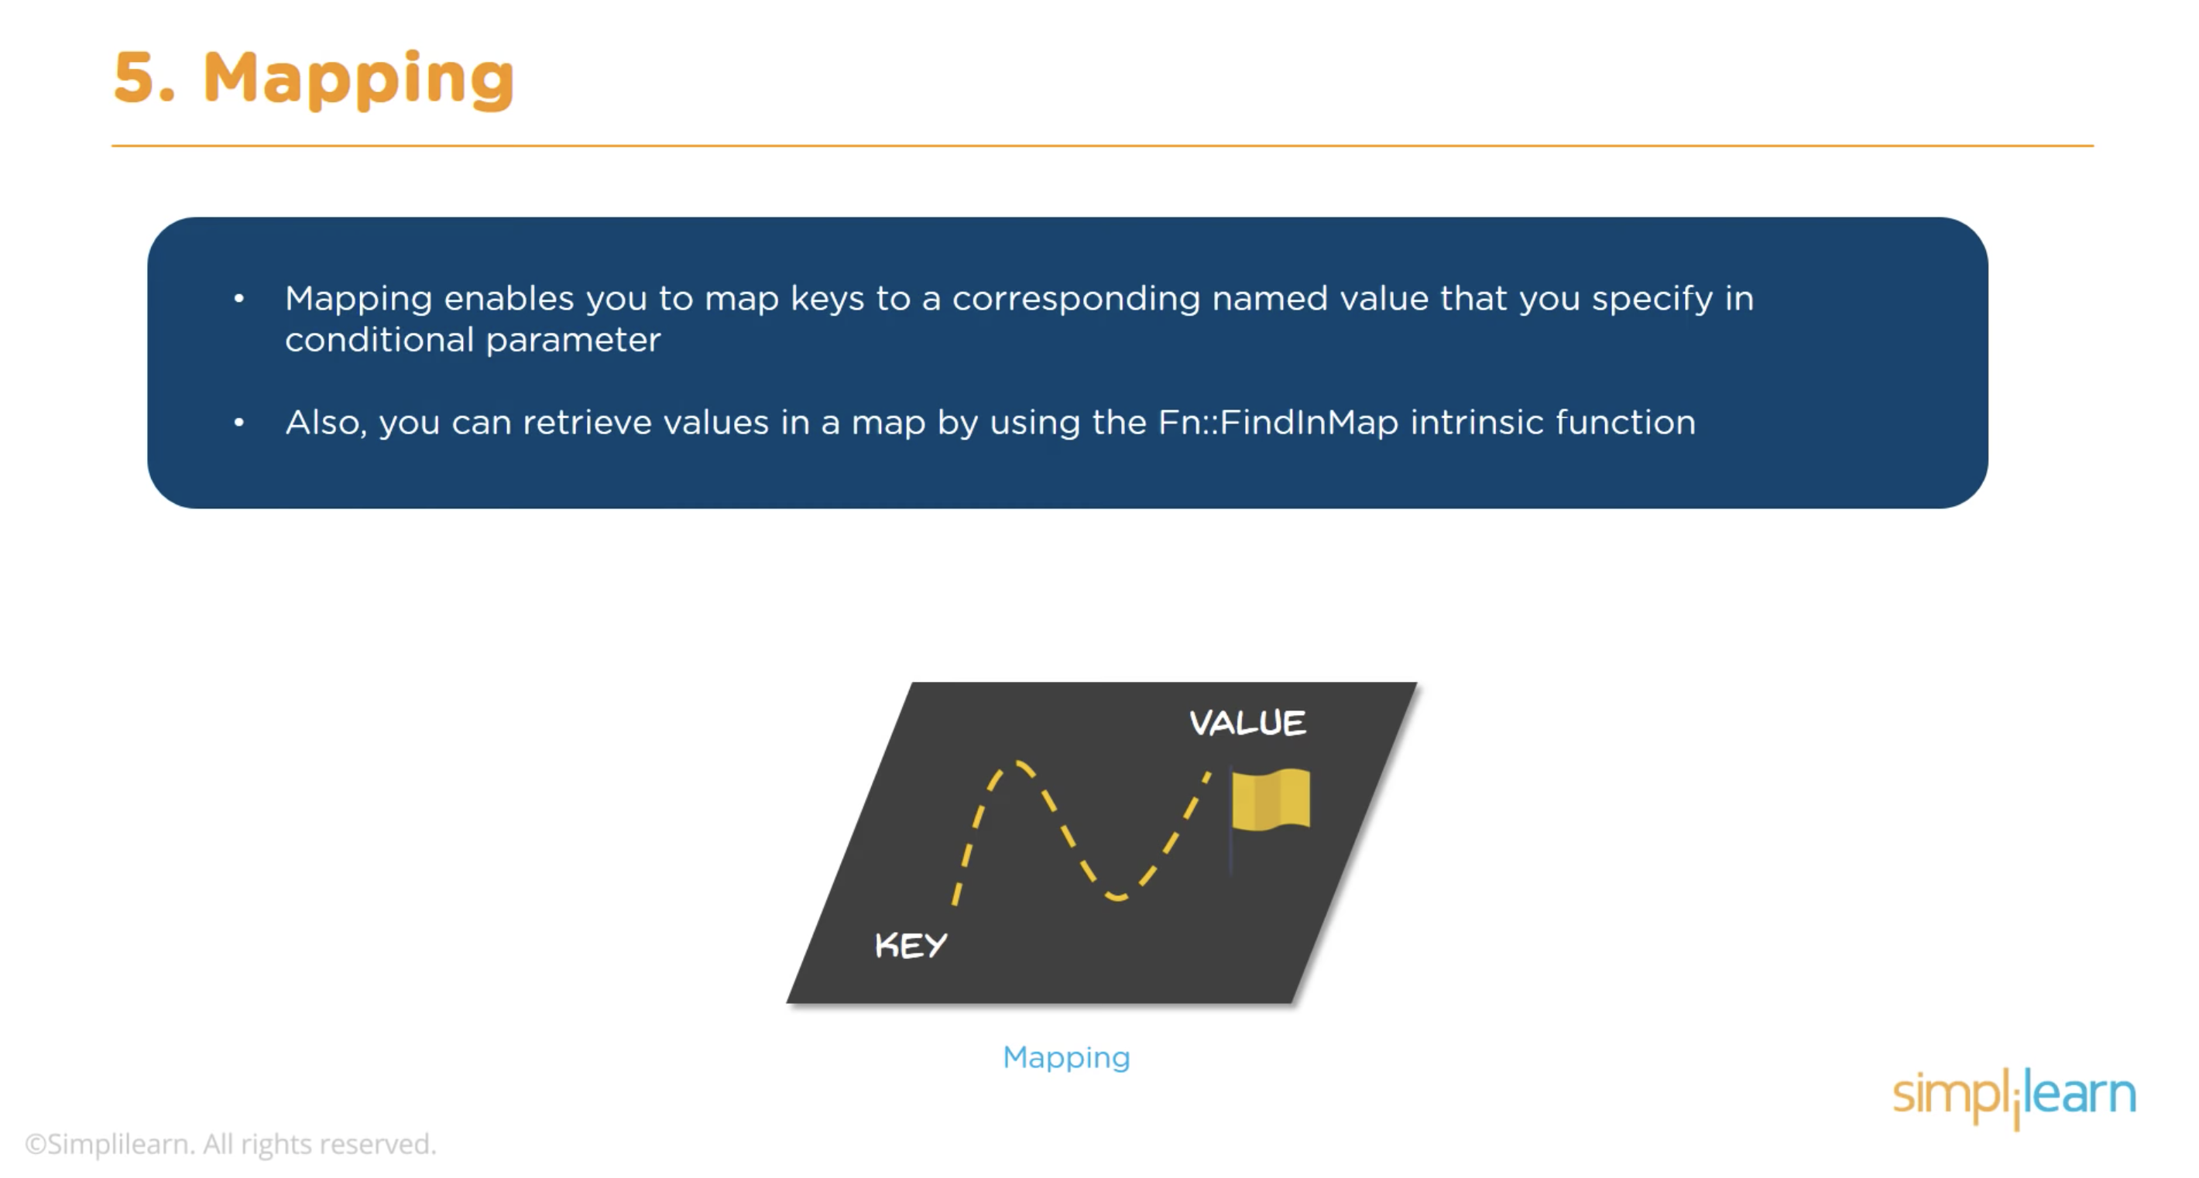
Task: Click the blue "Mapping" caption below the illustration
Action: click(1066, 1058)
